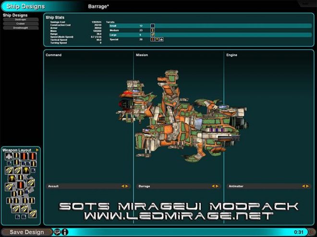317x237 pixels.
Task: Click the Construction Cost stat label
Action: tap(61, 25)
